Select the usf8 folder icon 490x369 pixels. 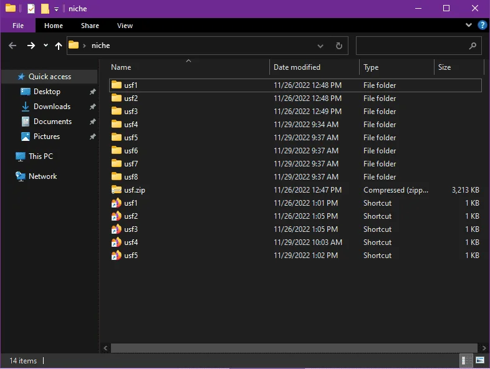pyautogui.click(x=116, y=177)
